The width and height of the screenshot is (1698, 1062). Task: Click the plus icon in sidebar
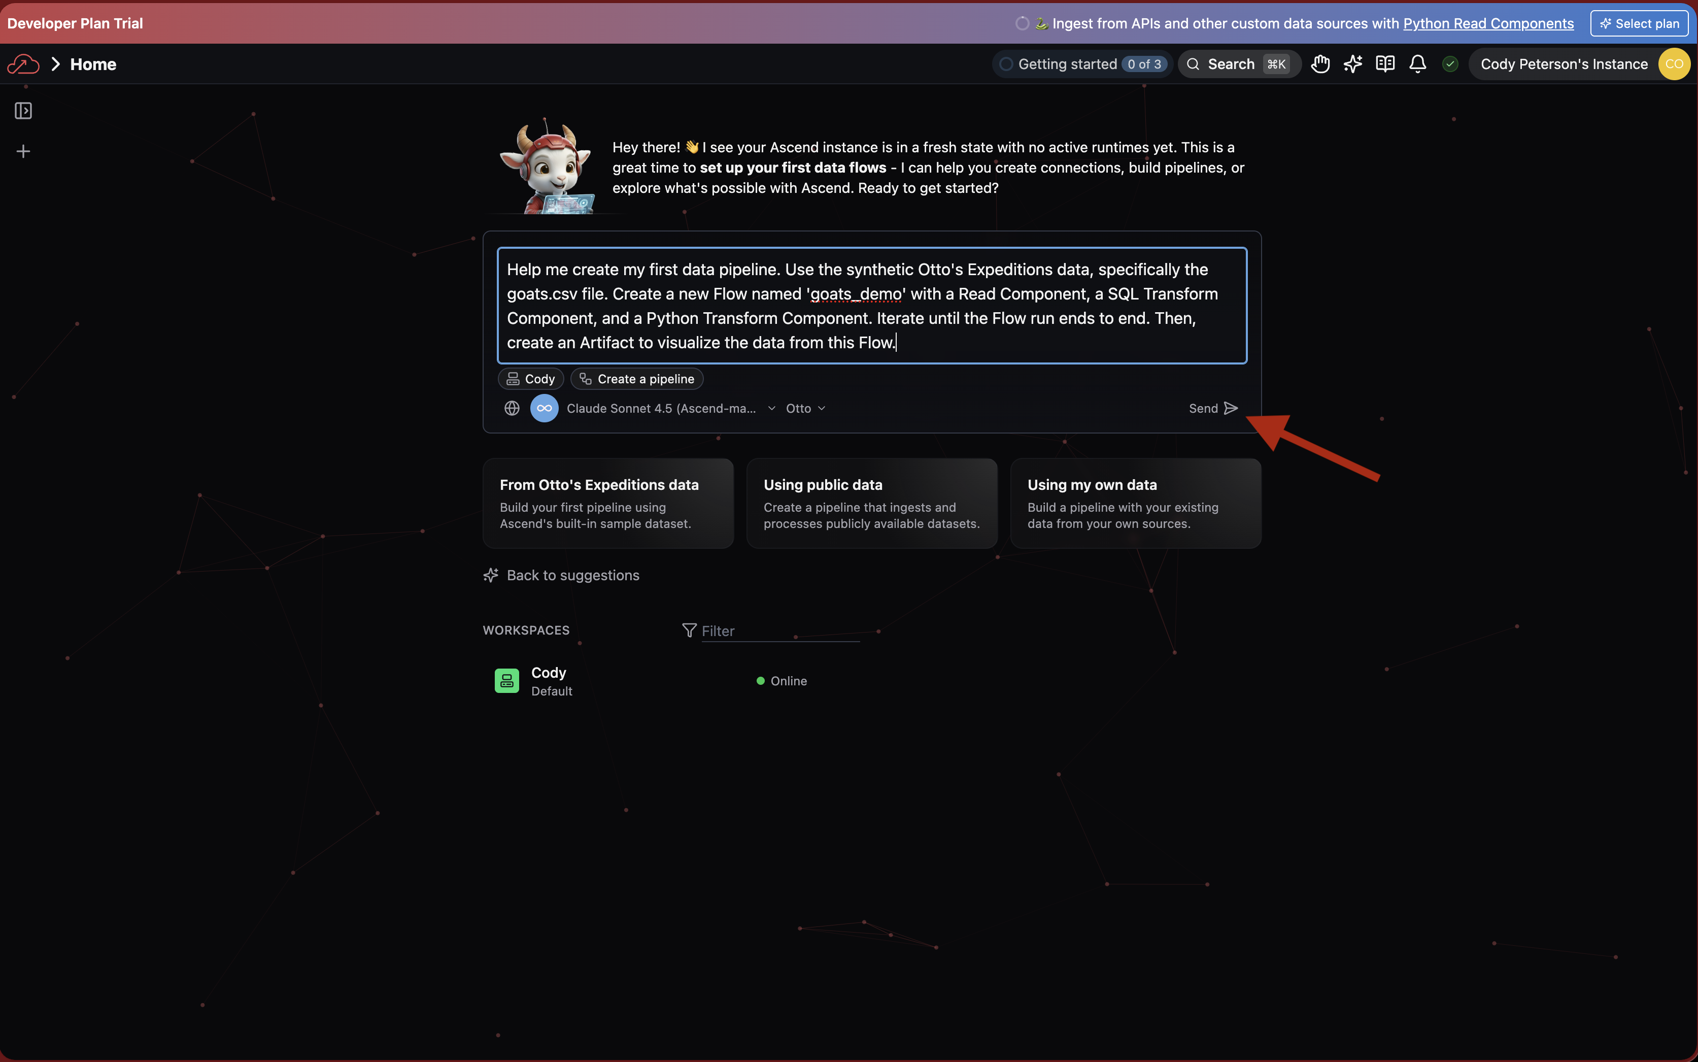tap(23, 152)
